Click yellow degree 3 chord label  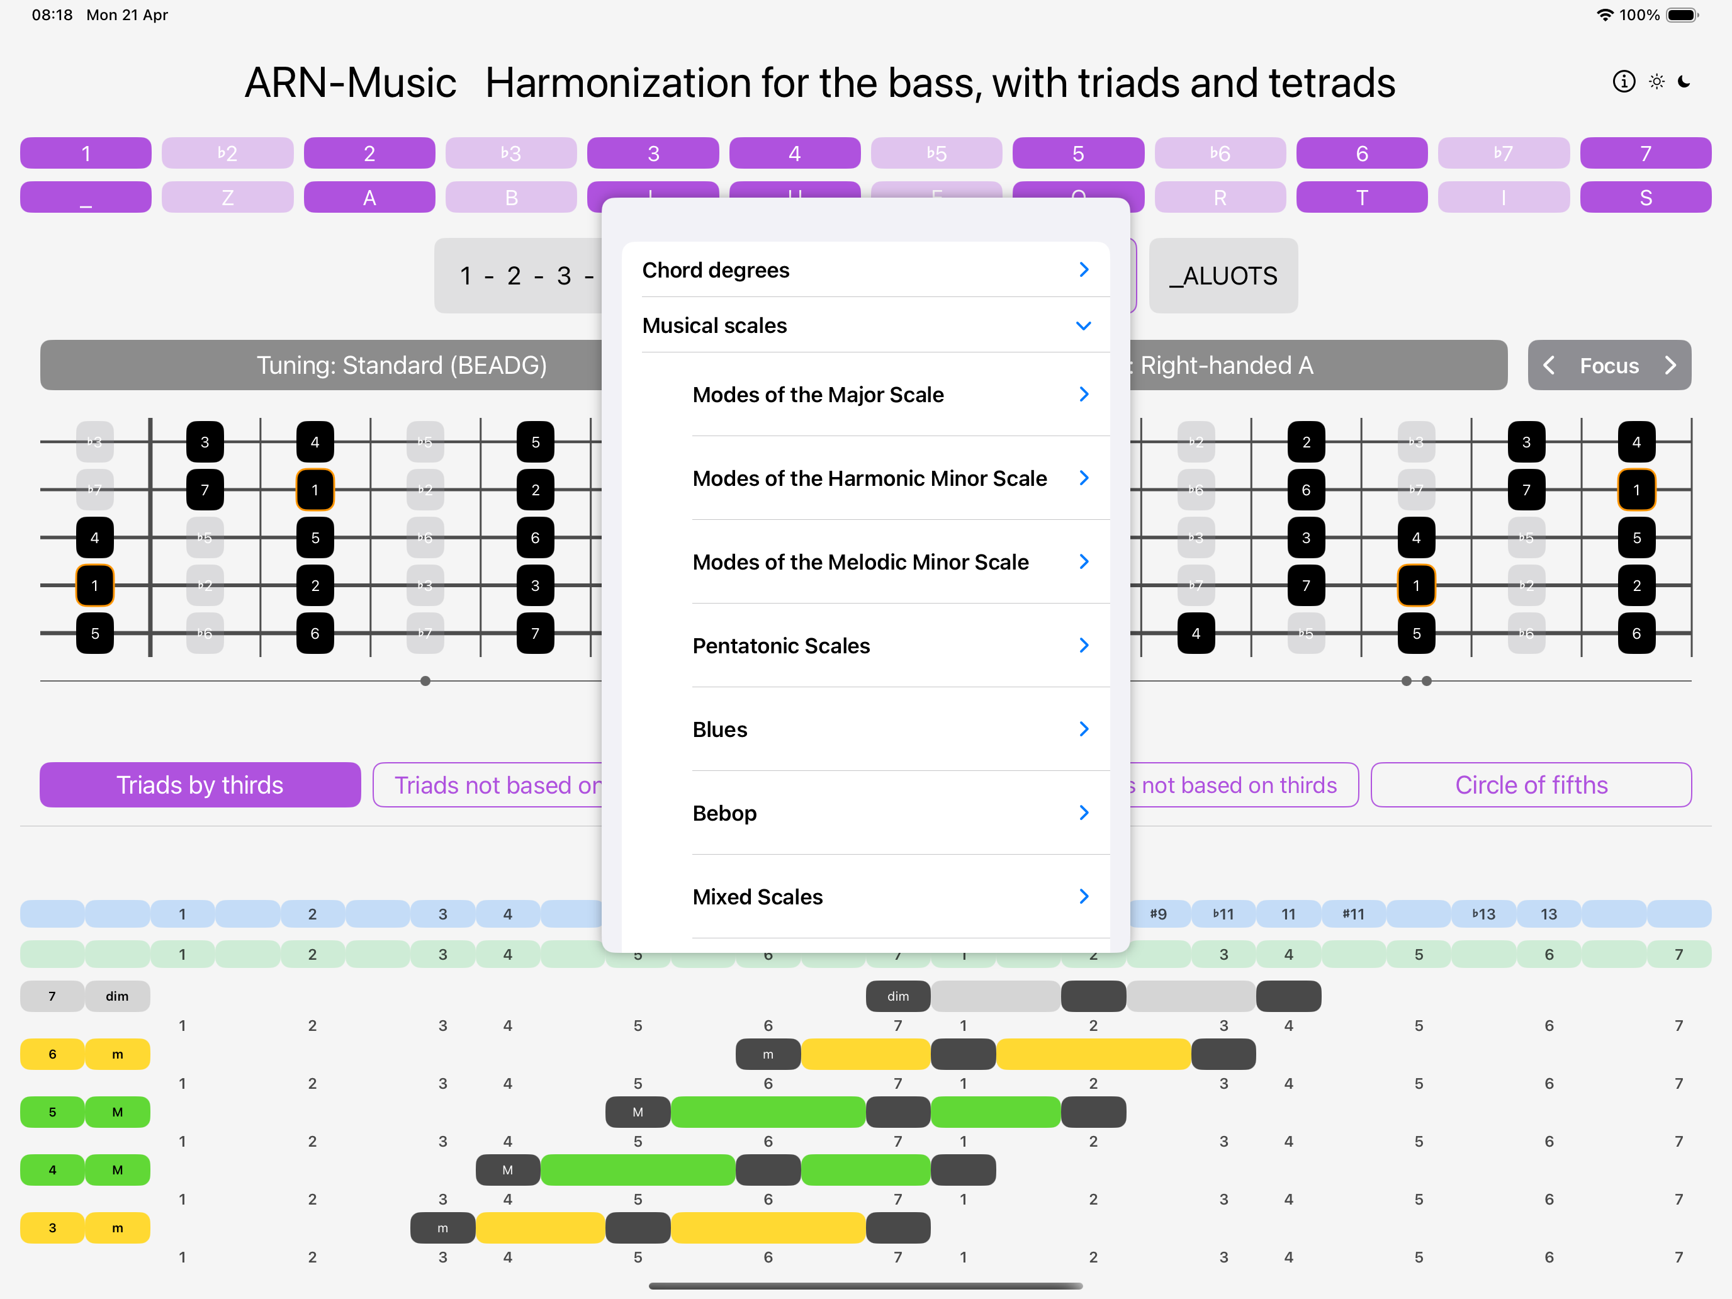52,1228
